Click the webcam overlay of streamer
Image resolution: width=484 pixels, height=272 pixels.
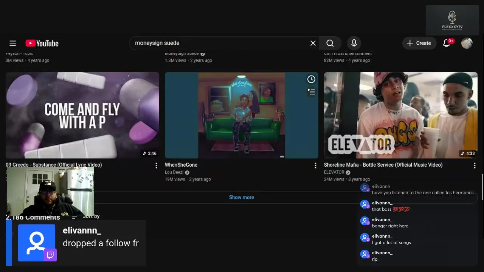pyautogui.click(x=50, y=192)
